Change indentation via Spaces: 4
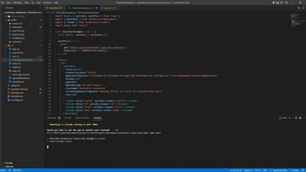Viewport: 306px width, 172px height. pyautogui.click(x=248, y=170)
